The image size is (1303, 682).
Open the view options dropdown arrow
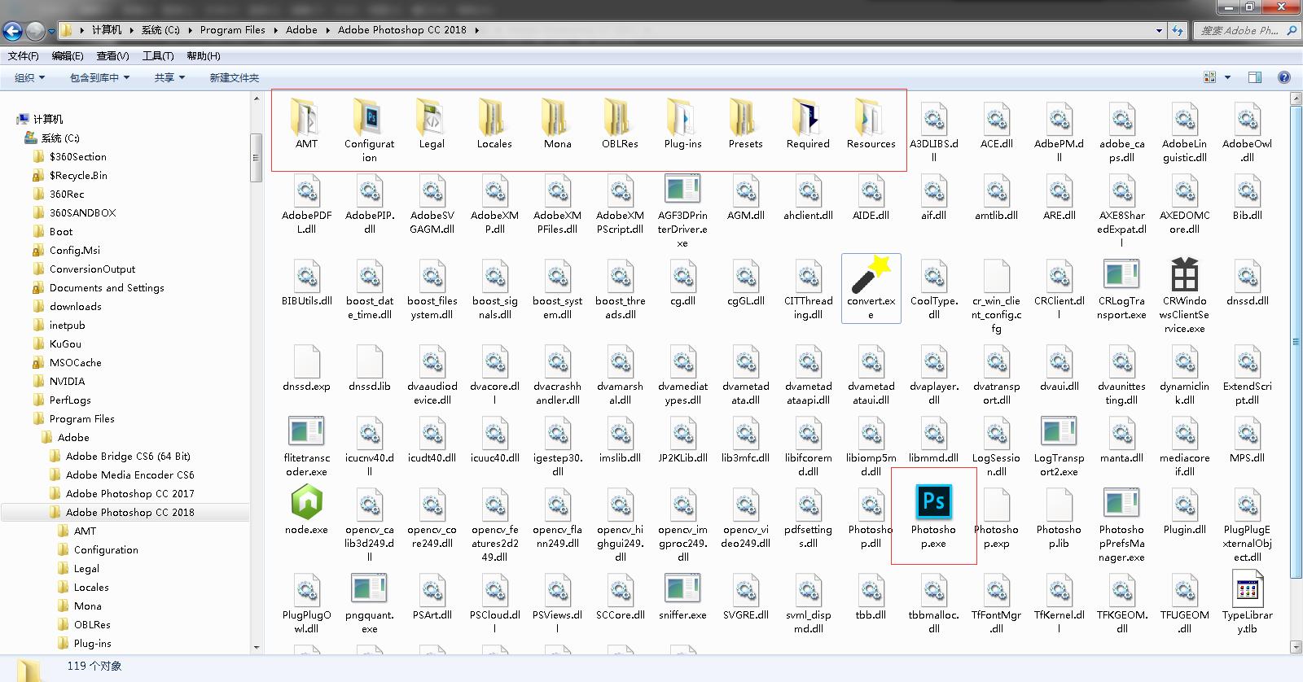click(x=1227, y=77)
